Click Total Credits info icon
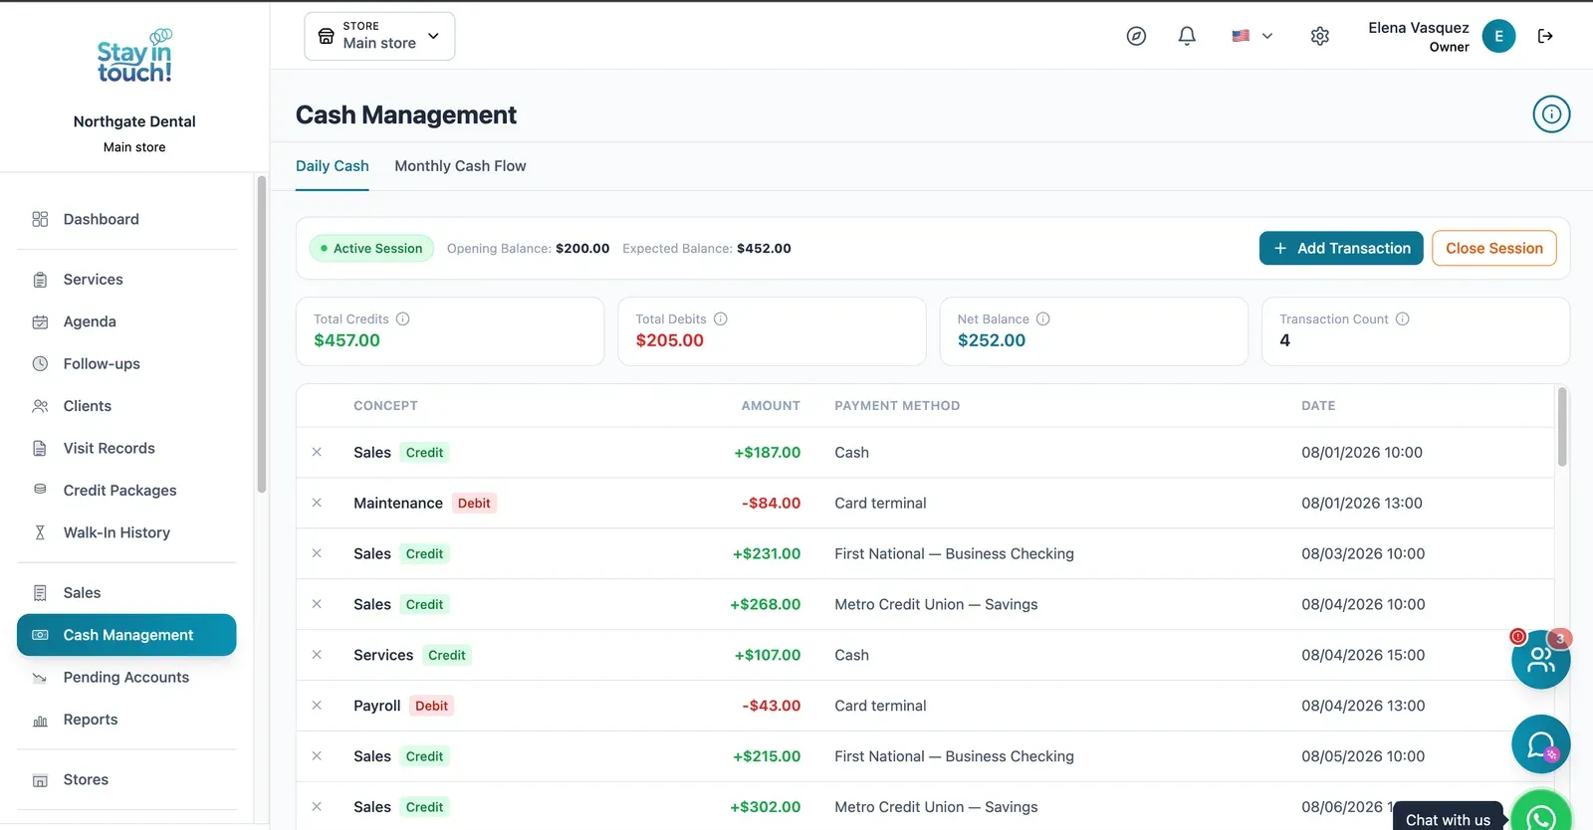Image resolution: width=1593 pixels, height=830 pixels. (x=403, y=319)
